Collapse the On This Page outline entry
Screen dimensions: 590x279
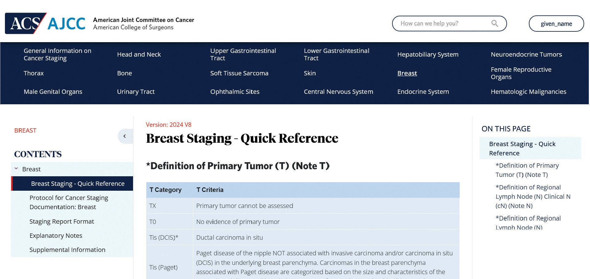522,148
